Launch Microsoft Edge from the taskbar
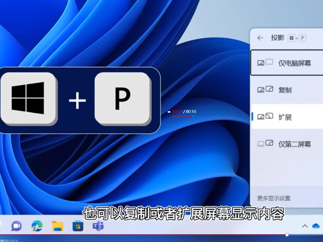 [37, 226]
